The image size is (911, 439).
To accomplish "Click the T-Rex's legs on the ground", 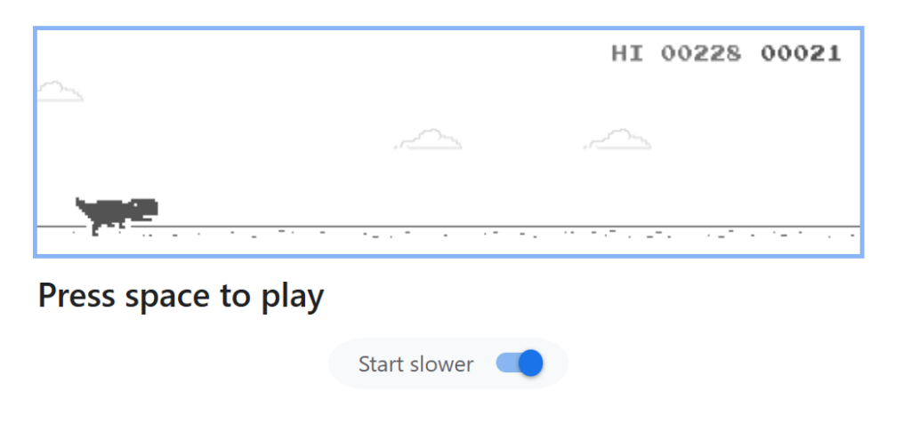I will pos(97,229).
